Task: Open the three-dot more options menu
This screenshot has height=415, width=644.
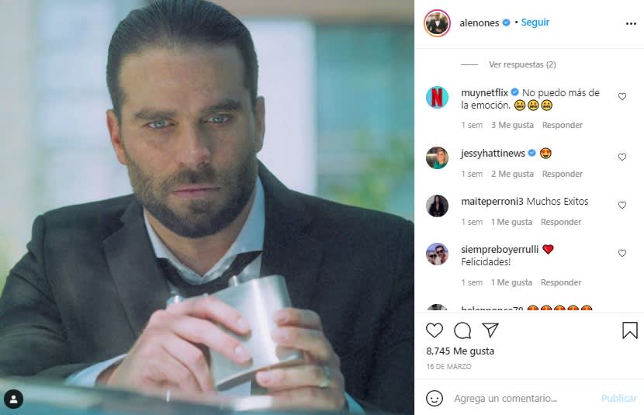Action: coord(631,23)
